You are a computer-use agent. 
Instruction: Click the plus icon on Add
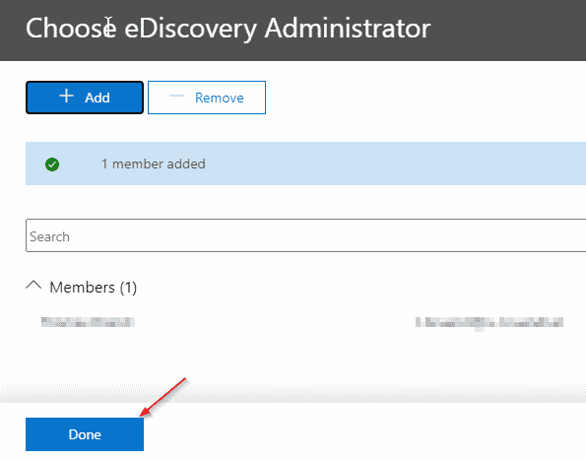(x=66, y=97)
